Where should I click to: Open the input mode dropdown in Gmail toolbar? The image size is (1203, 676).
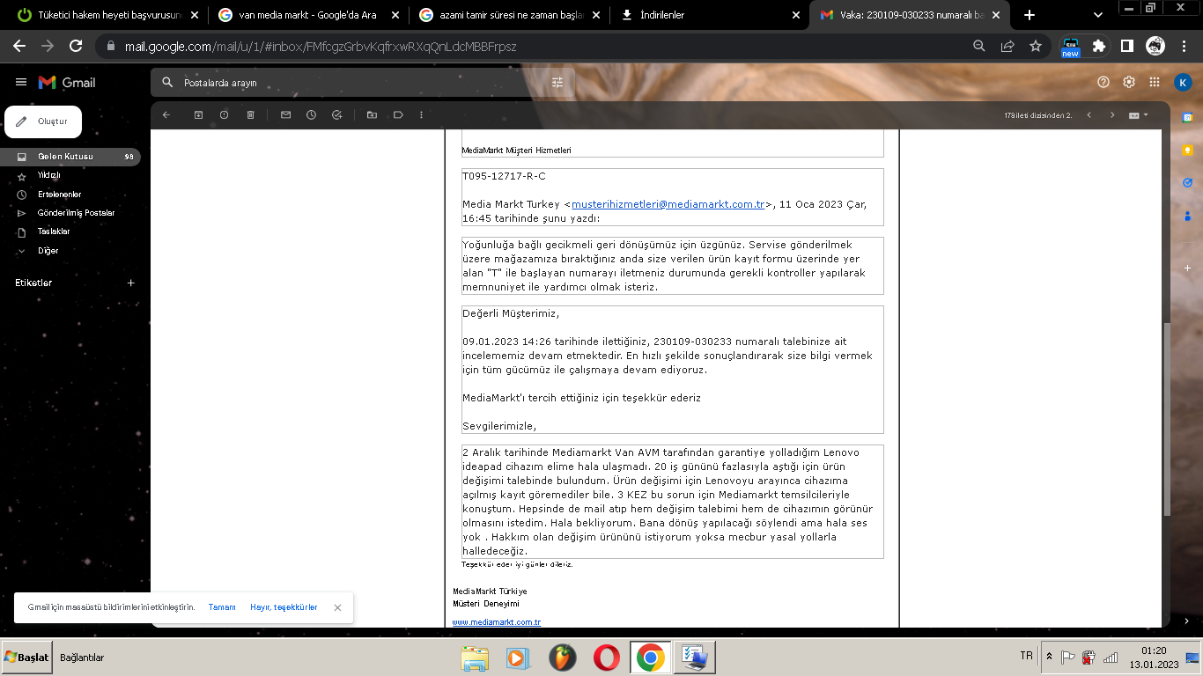1139,115
